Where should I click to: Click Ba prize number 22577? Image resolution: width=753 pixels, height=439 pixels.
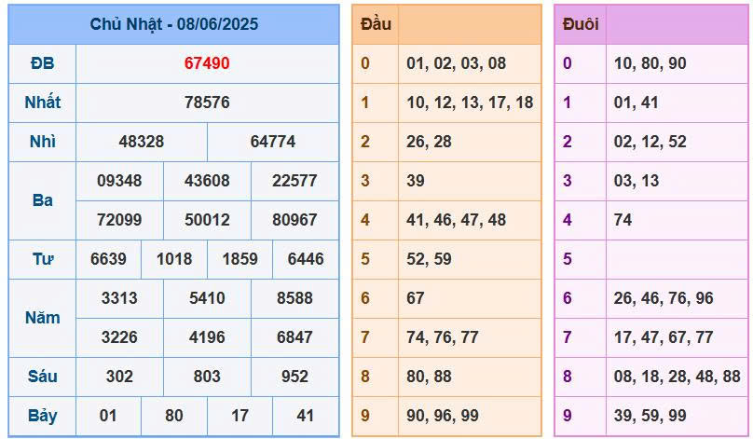tap(294, 181)
